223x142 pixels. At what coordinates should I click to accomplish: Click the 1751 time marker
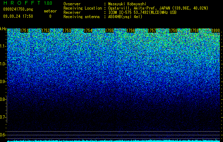pos(24,31)
